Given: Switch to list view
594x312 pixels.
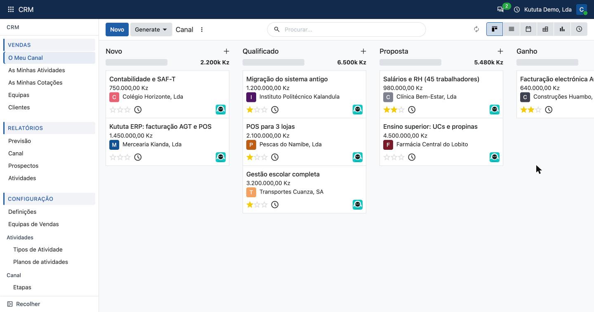Looking at the screenshot, I should pyautogui.click(x=511, y=29).
